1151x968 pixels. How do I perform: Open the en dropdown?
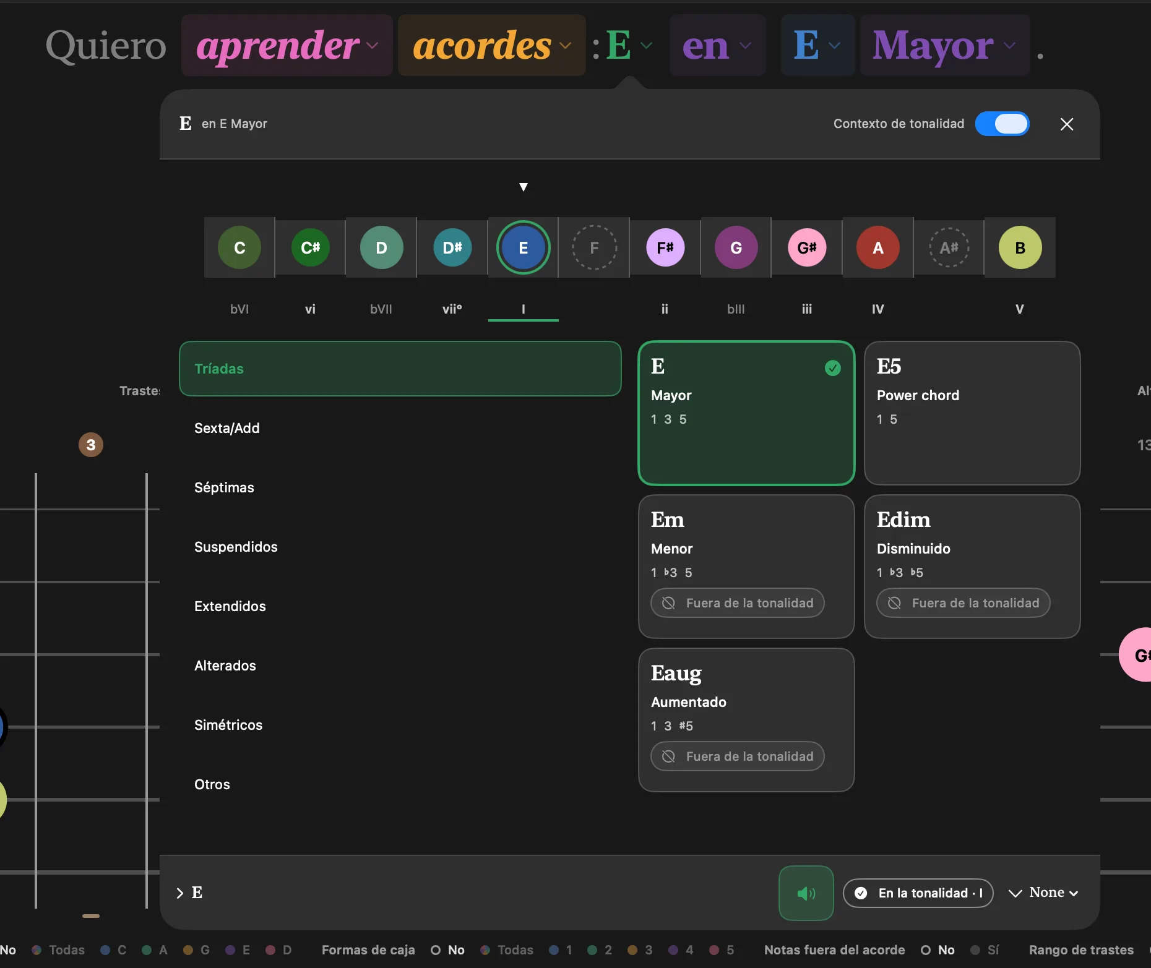tap(718, 46)
